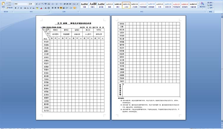Apply the 要点 bold style in gallery
Screen dimensions: 223x129
[118, 5]
